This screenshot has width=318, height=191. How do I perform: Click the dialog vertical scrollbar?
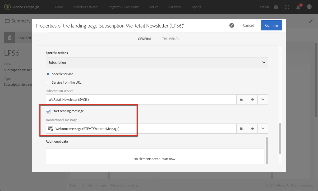point(280,138)
